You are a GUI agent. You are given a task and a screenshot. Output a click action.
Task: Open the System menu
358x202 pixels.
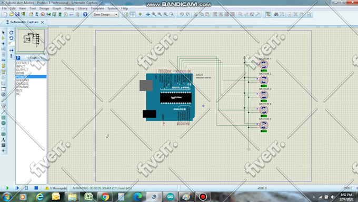click(112, 8)
